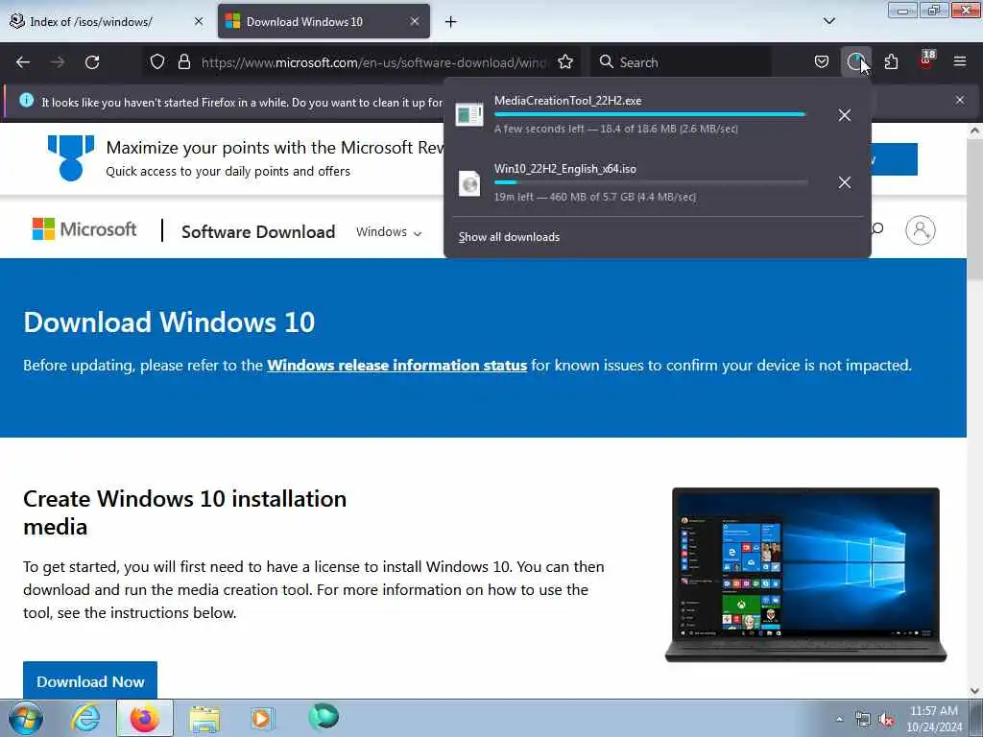Open the Windows Start menu orb
The height and width of the screenshot is (737, 983).
pyautogui.click(x=26, y=718)
